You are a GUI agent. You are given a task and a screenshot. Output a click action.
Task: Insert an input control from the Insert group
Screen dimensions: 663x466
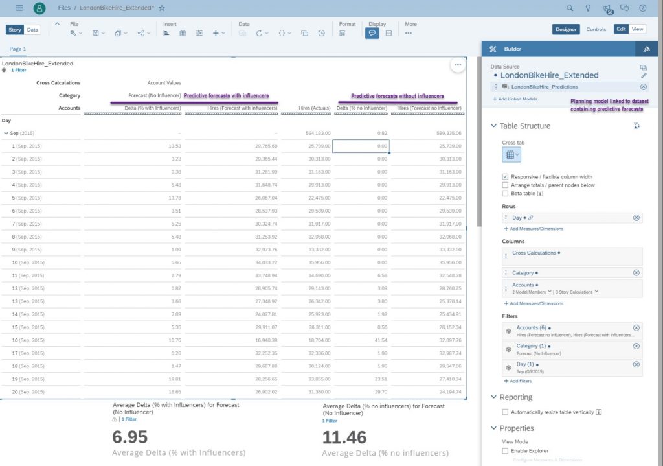pyautogui.click(x=199, y=33)
